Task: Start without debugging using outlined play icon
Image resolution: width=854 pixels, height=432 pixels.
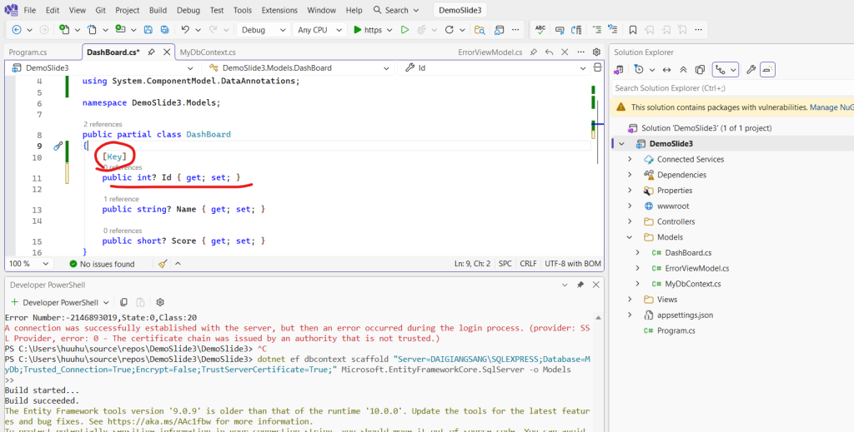Action: (404, 30)
